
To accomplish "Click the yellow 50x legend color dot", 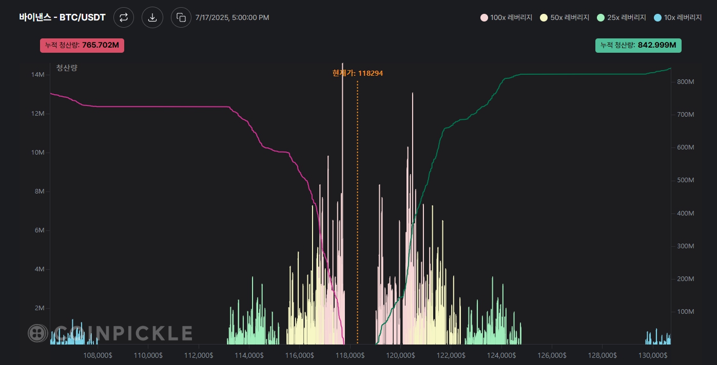I will (x=544, y=17).
